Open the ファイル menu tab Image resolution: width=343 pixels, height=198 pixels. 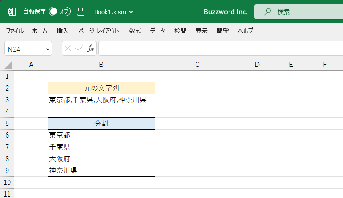(15, 31)
